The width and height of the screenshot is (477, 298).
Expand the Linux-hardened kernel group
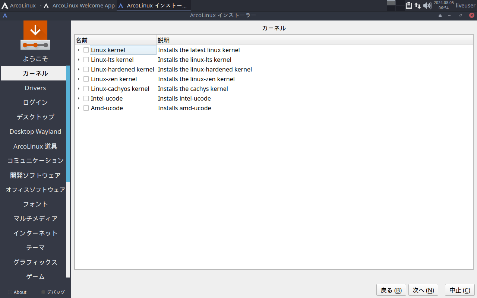coord(78,69)
